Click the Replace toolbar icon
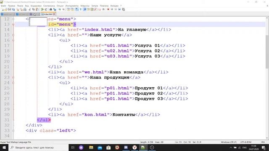This screenshot has width=269, height=151. (55, 9)
